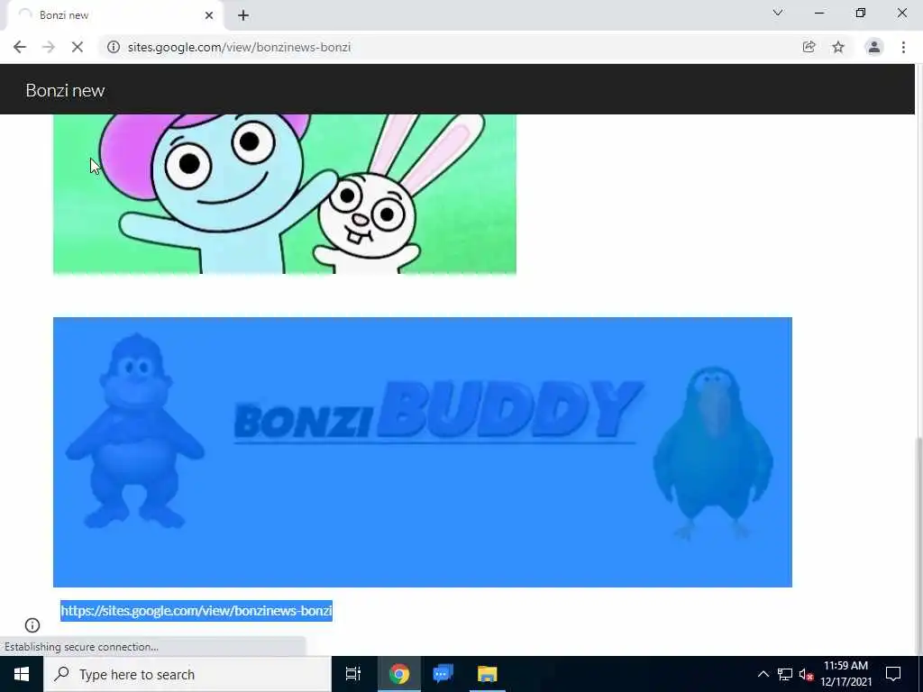The height and width of the screenshot is (692, 923).
Task: Select the Bonzi new browser tab
Action: tap(115, 15)
